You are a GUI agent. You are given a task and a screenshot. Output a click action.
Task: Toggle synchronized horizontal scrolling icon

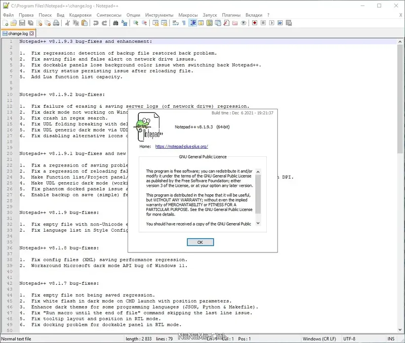coord(164,23)
